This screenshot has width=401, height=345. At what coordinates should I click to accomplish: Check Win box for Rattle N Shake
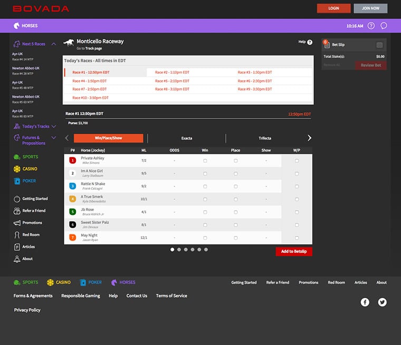(205, 186)
